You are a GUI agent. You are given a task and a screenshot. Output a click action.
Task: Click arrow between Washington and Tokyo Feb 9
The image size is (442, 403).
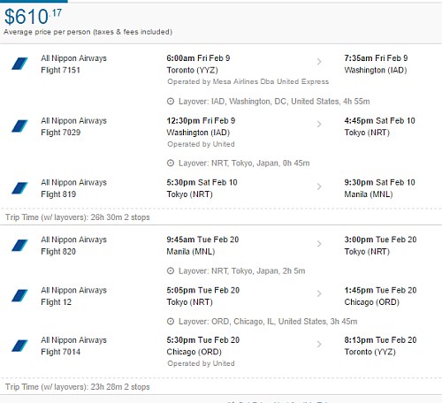tap(319, 124)
